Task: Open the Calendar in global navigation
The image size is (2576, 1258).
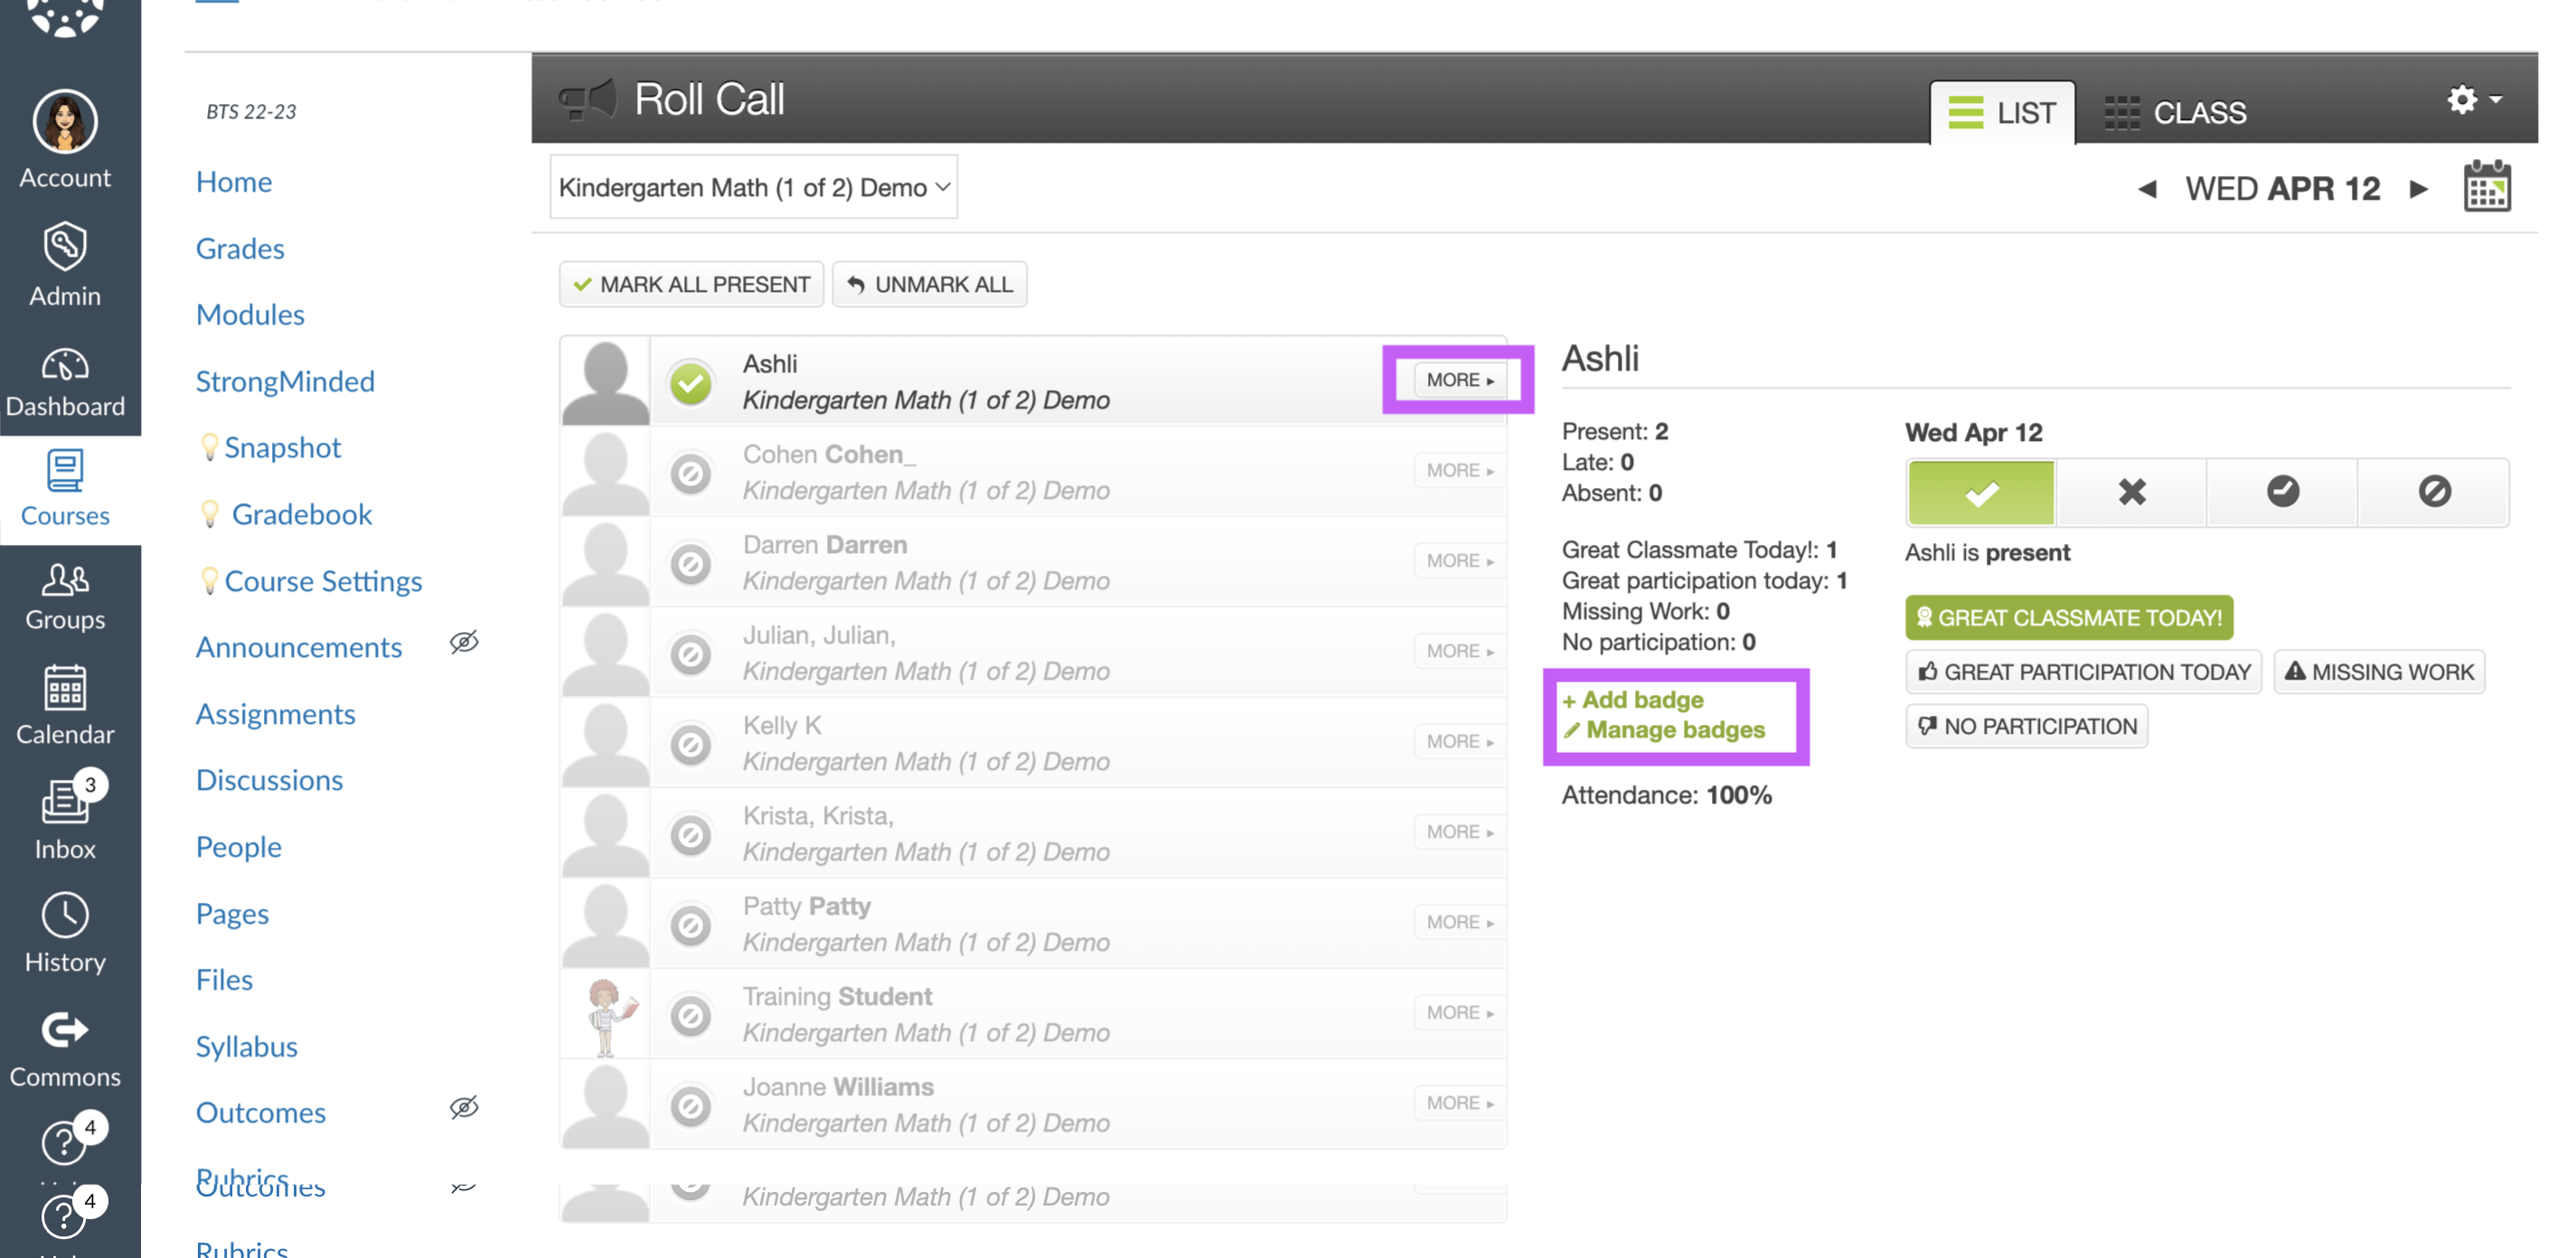Action: pos(65,707)
